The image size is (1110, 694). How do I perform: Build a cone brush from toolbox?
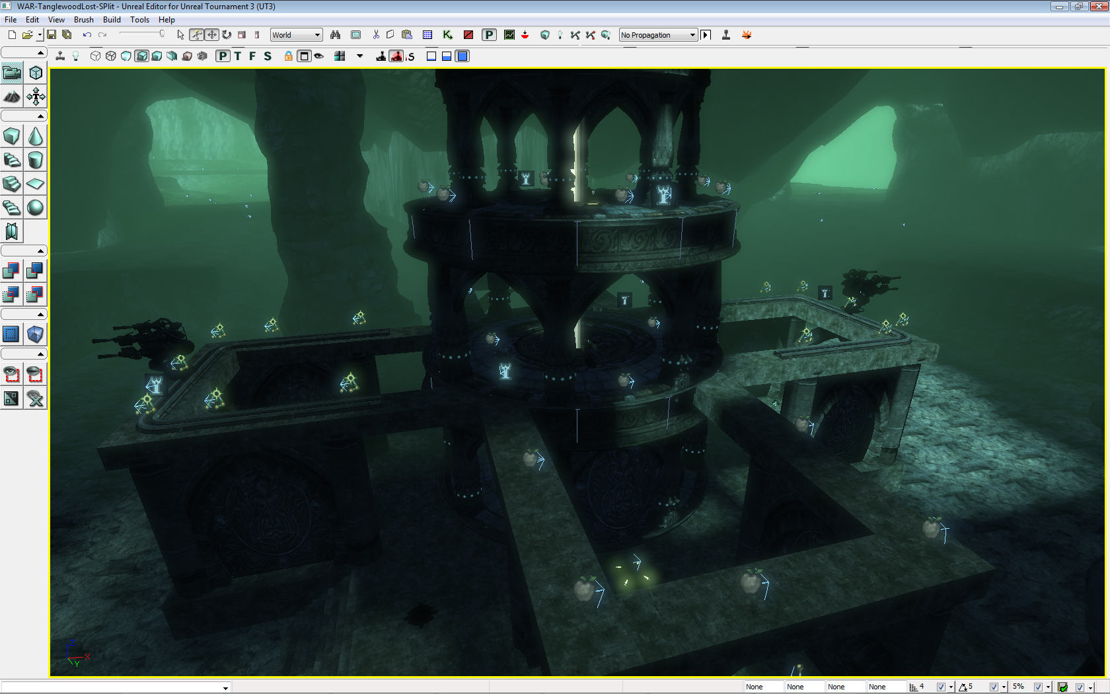(36, 136)
